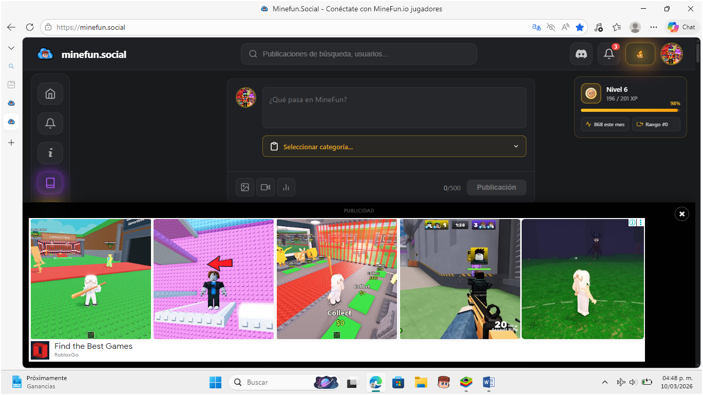This screenshot has width=703, height=395.
Task: Click the Nivel 6 XP progress bar
Action: point(630,110)
